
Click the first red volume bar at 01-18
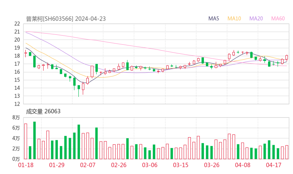pos(26,141)
